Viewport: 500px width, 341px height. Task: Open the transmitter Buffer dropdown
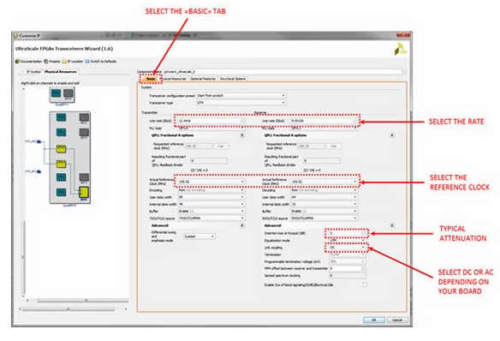[x=211, y=211]
